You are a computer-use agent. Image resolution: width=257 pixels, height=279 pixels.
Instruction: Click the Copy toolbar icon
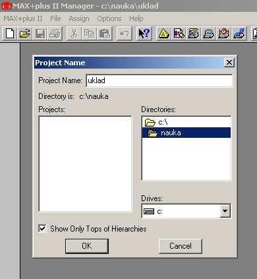tap(89, 34)
